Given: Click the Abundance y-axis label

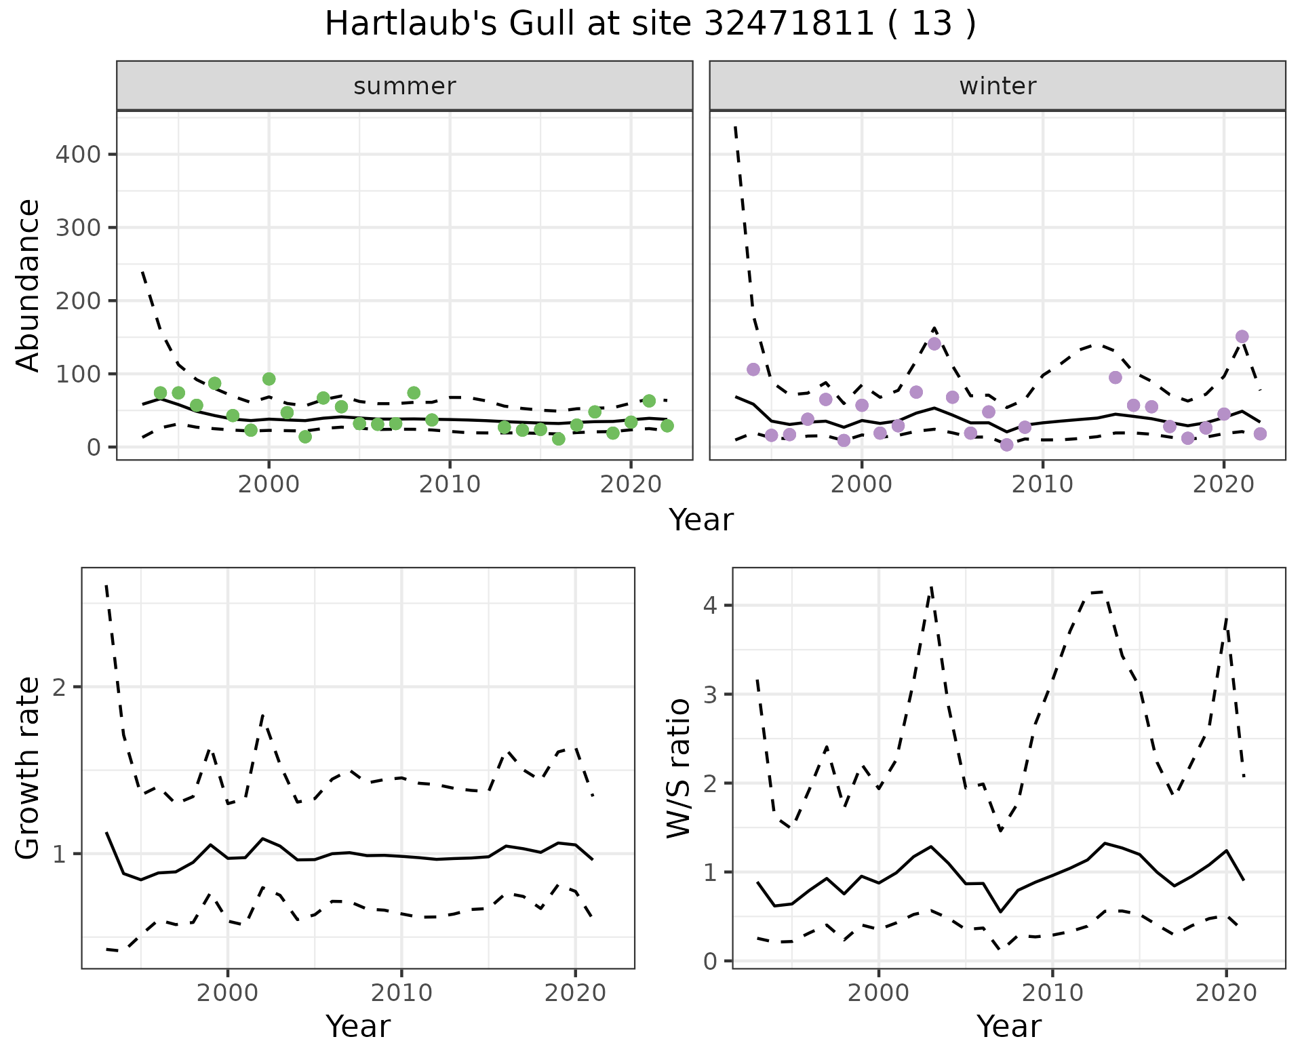Looking at the screenshot, I should [28, 285].
